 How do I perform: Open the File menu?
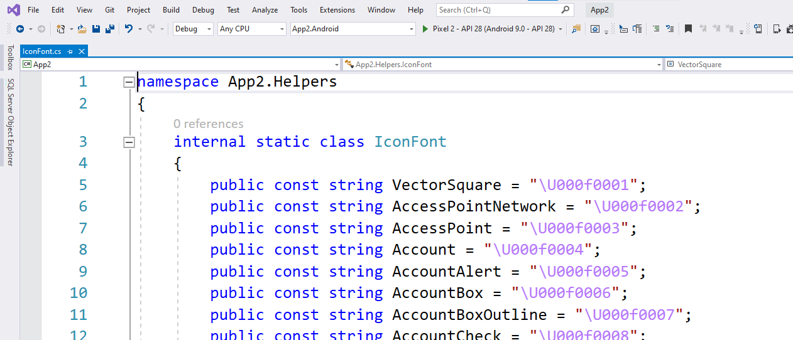33,9
